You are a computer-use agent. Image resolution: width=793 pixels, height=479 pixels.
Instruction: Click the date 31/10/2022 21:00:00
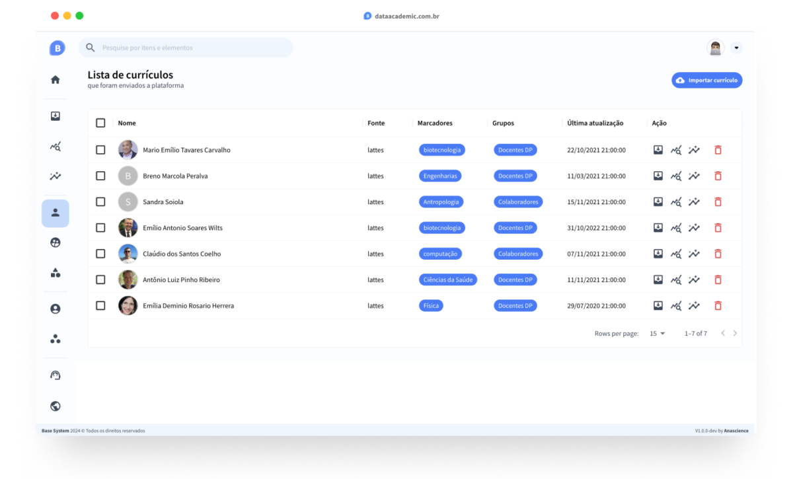coord(596,228)
